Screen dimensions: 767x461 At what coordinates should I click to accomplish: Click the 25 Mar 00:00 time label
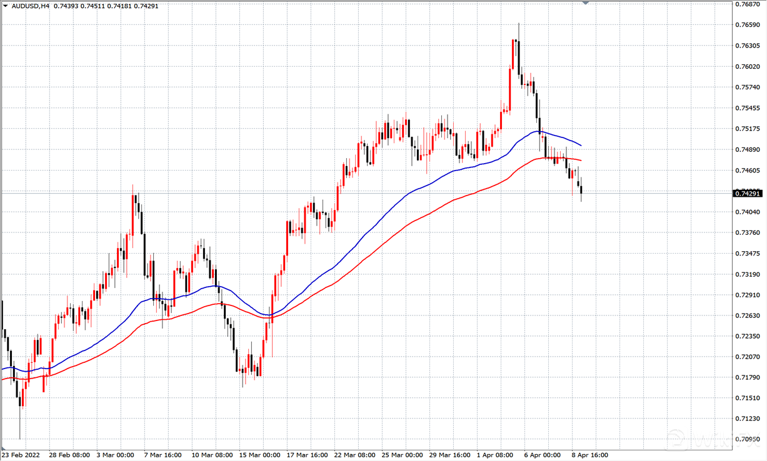[402, 455]
